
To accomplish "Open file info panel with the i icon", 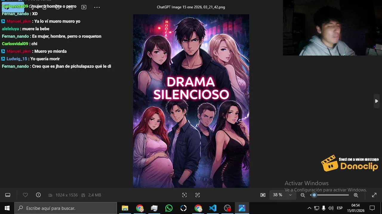I will pyautogui.click(x=38, y=195).
